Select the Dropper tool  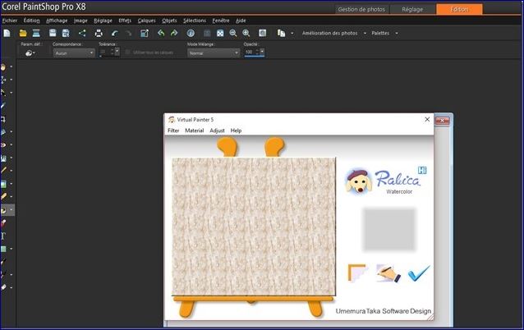3,106
